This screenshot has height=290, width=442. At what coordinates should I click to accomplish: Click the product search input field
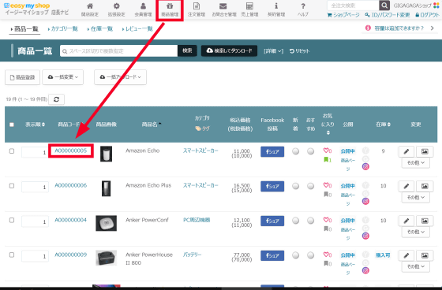118,51
